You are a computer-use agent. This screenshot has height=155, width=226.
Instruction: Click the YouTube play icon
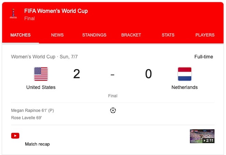coord(15,136)
